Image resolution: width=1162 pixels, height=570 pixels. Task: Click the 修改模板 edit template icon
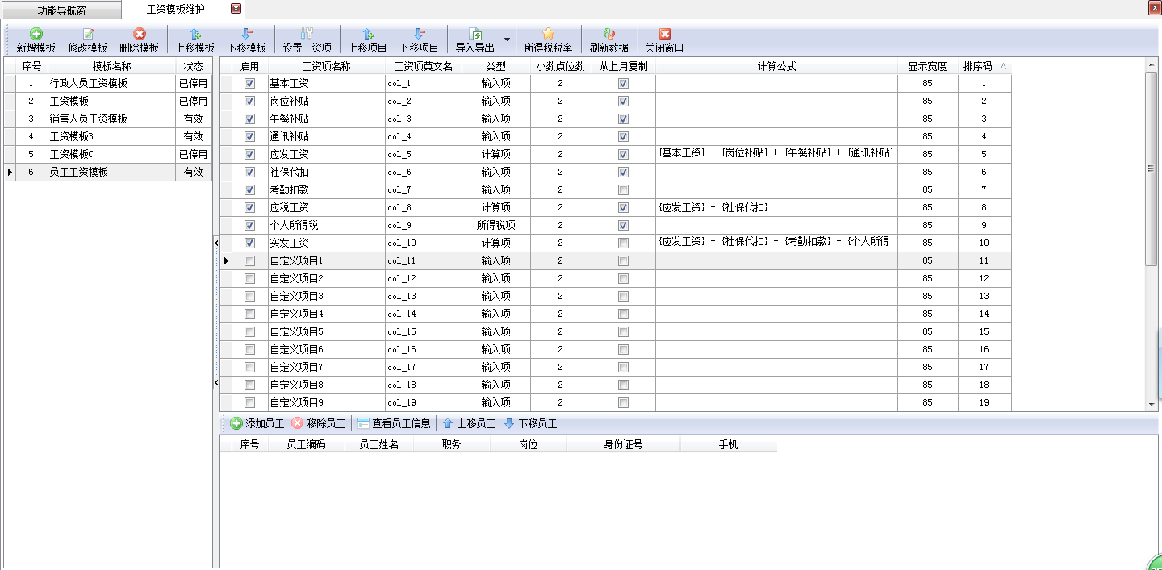(88, 34)
